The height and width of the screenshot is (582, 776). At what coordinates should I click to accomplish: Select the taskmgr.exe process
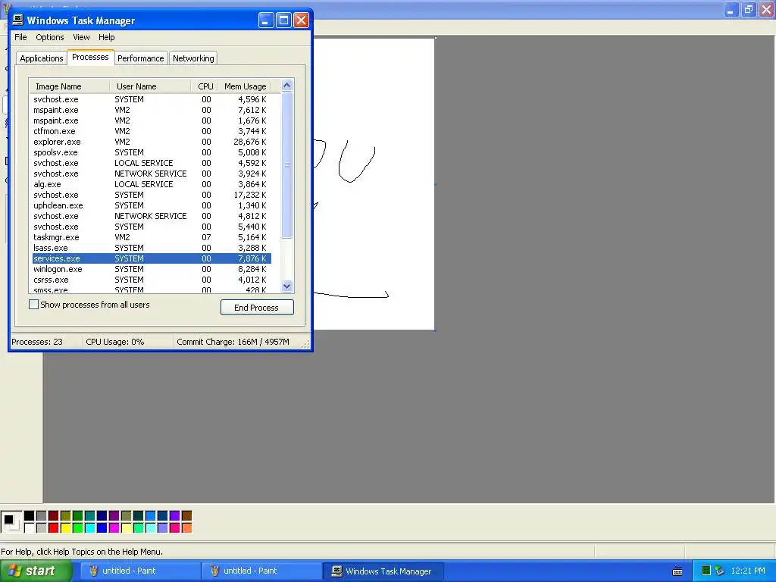click(152, 237)
